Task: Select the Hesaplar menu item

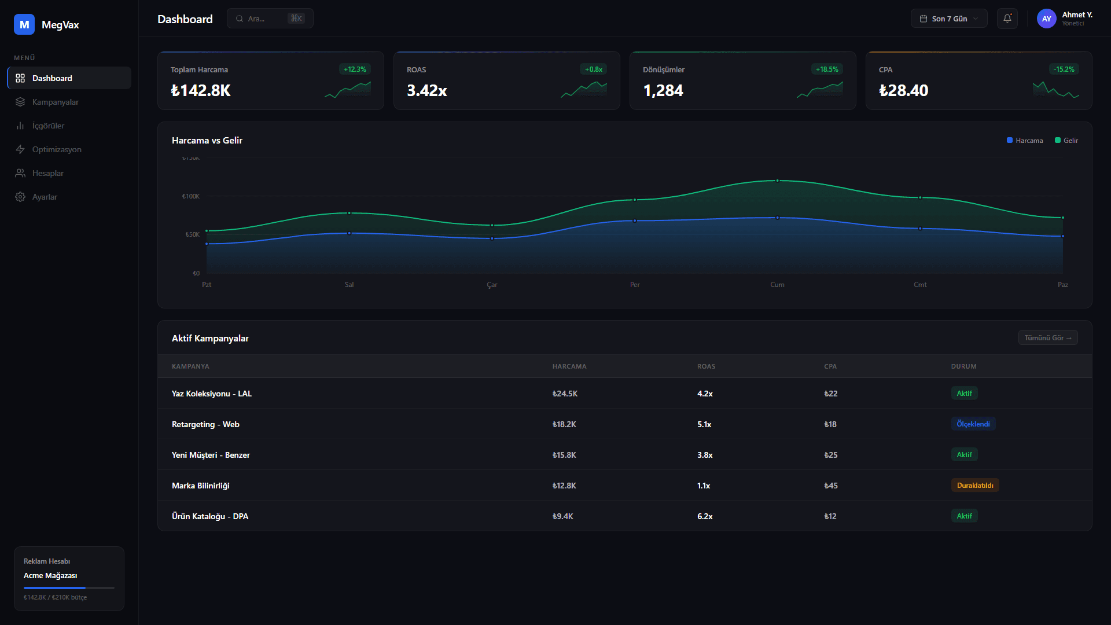Action: point(69,173)
